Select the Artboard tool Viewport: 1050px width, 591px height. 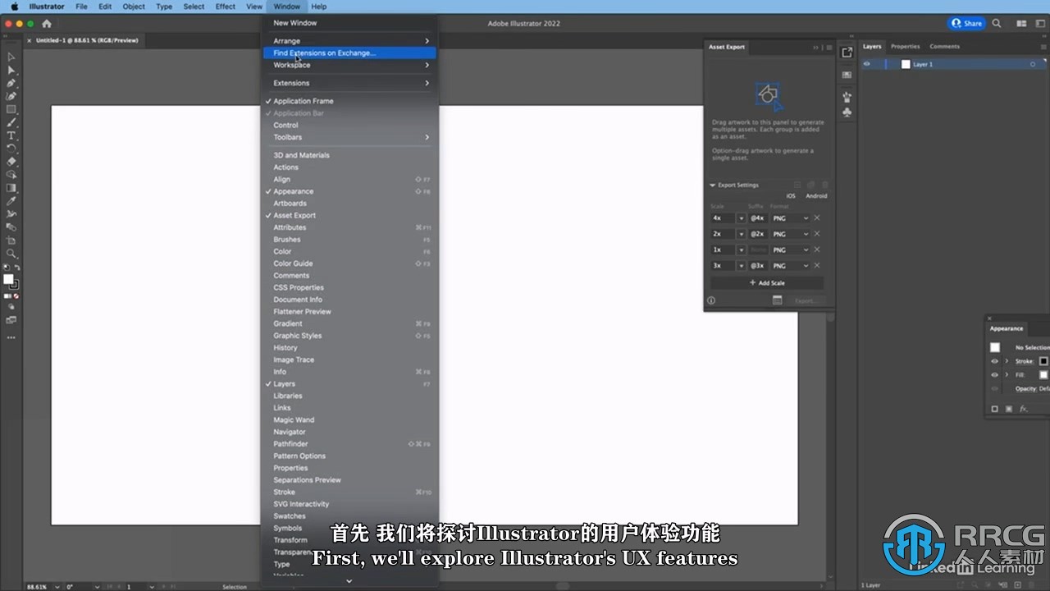11,241
